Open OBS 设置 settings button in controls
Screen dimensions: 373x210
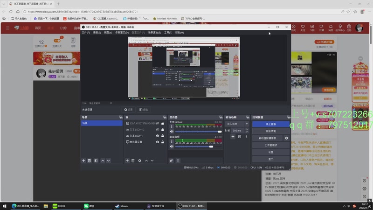coord(271,152)
